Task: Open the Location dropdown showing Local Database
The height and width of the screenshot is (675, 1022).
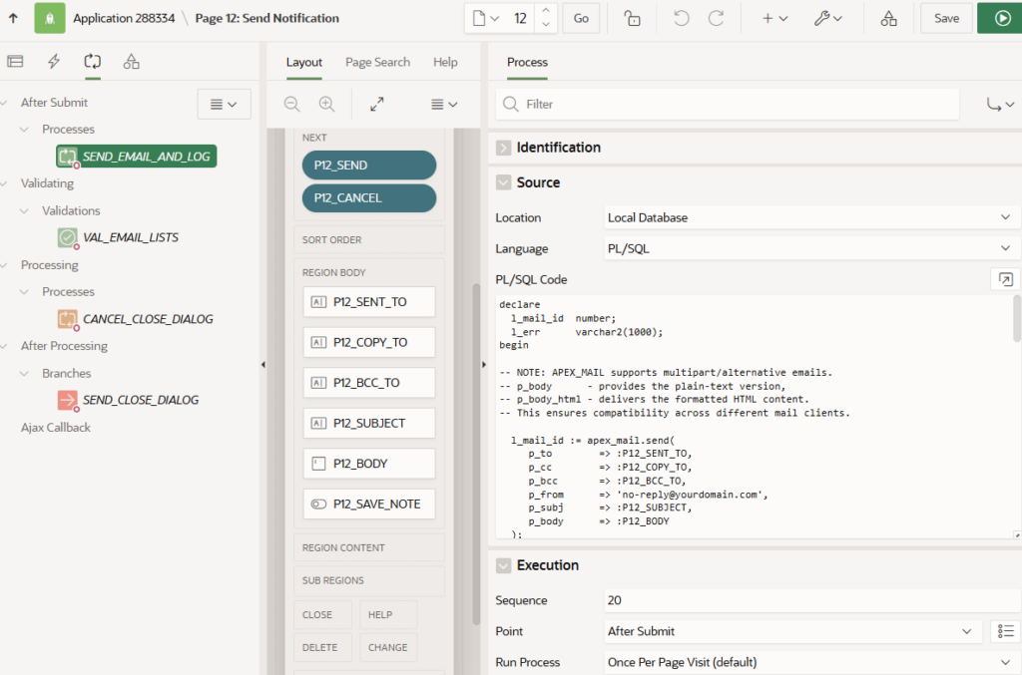Action: pos(808,217)
